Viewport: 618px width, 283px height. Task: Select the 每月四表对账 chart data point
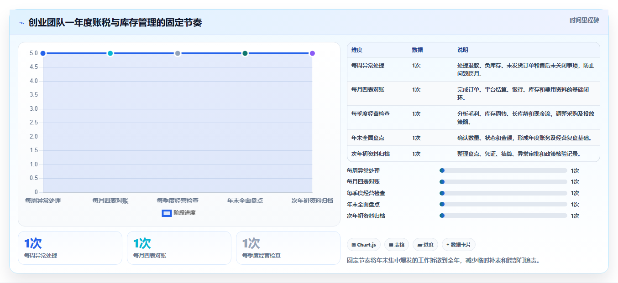[110, 53]
